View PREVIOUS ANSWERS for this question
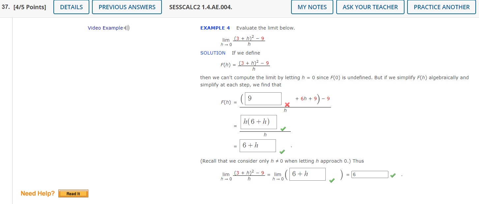The width and height of the screenshot is (479, 204). (x=127, y=7)
